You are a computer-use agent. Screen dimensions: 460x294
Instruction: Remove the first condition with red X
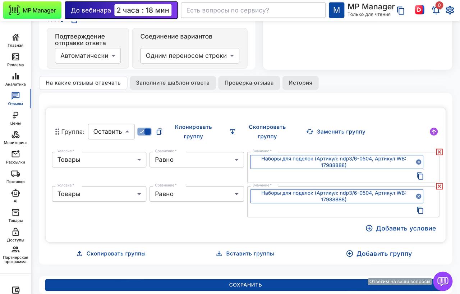(x=439, y=152)
